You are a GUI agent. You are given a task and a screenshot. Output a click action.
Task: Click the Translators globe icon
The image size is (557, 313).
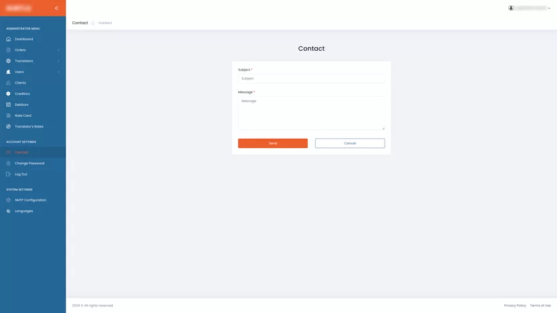[x=9, y=61]
